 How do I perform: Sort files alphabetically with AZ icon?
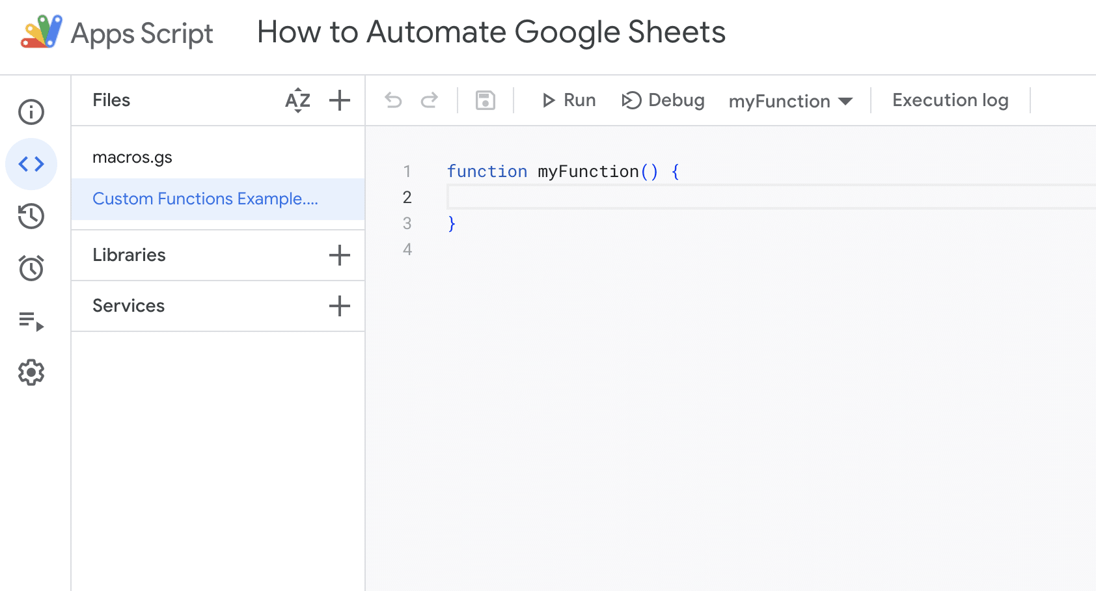point(298,100)
